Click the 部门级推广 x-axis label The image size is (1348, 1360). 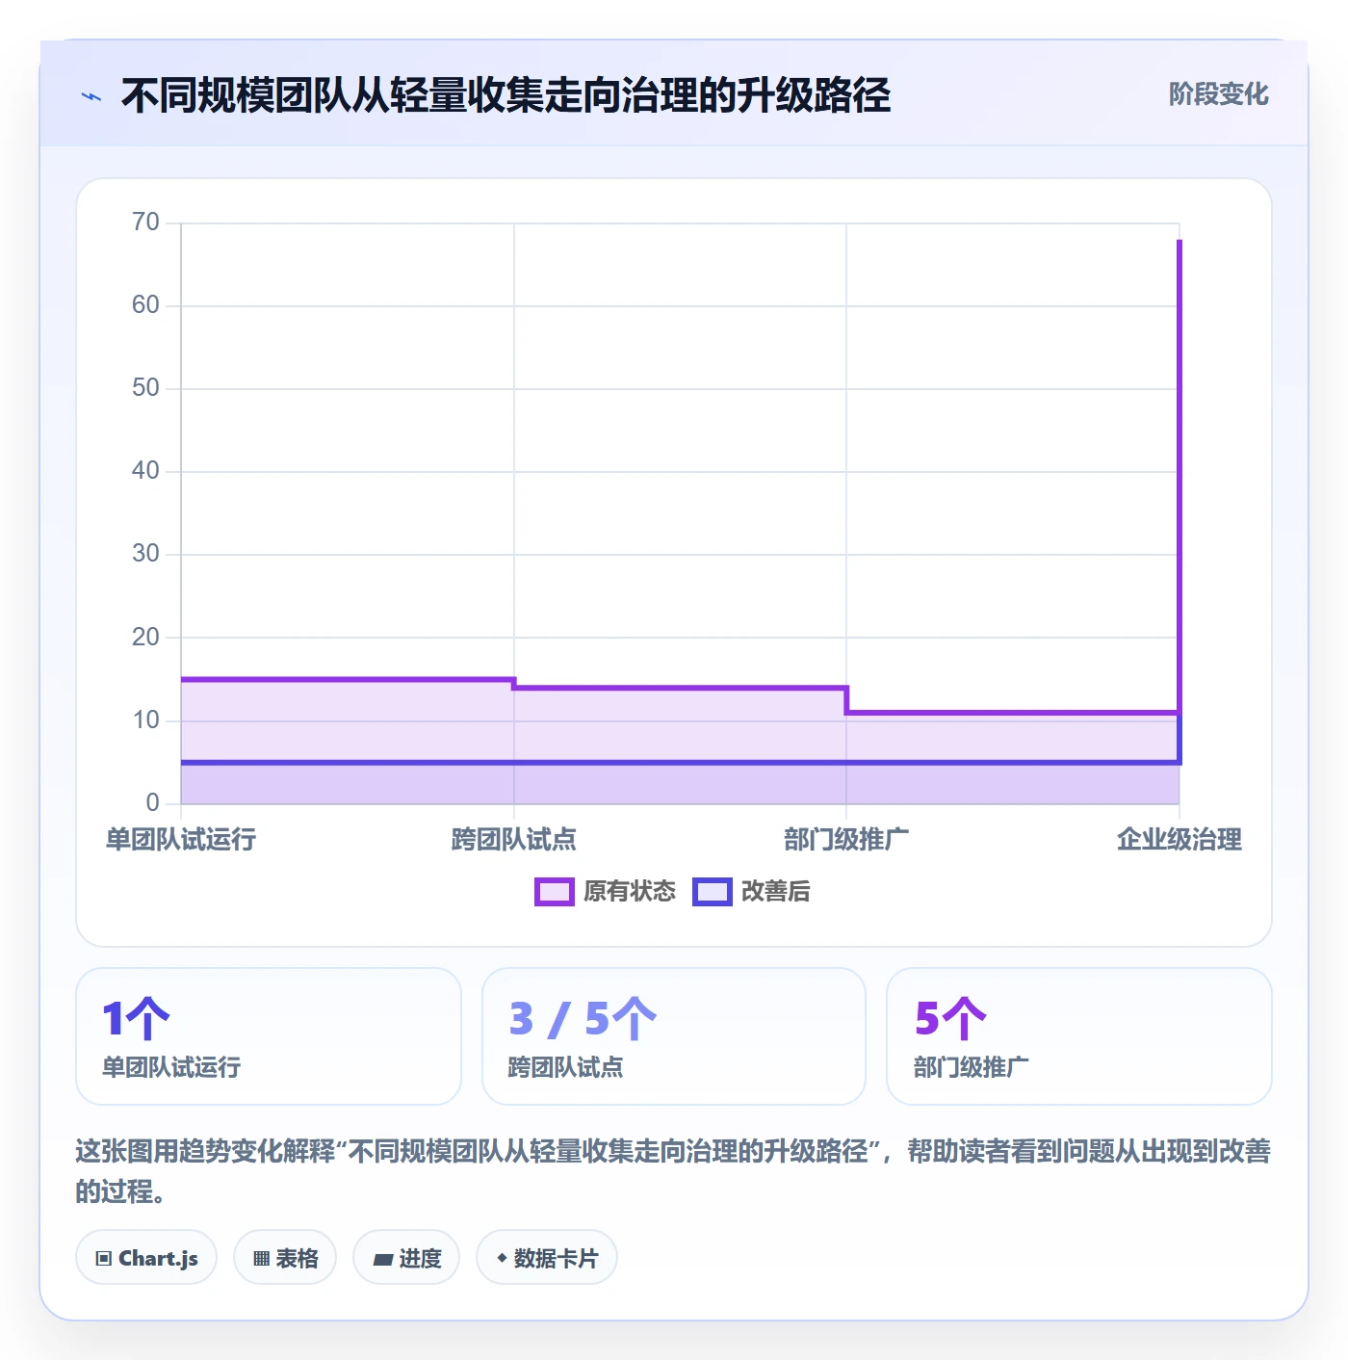click(x=846, y=840)
